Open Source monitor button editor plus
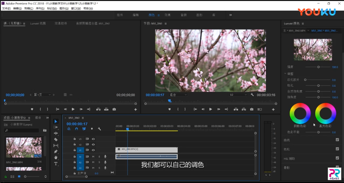 point(136,110)
